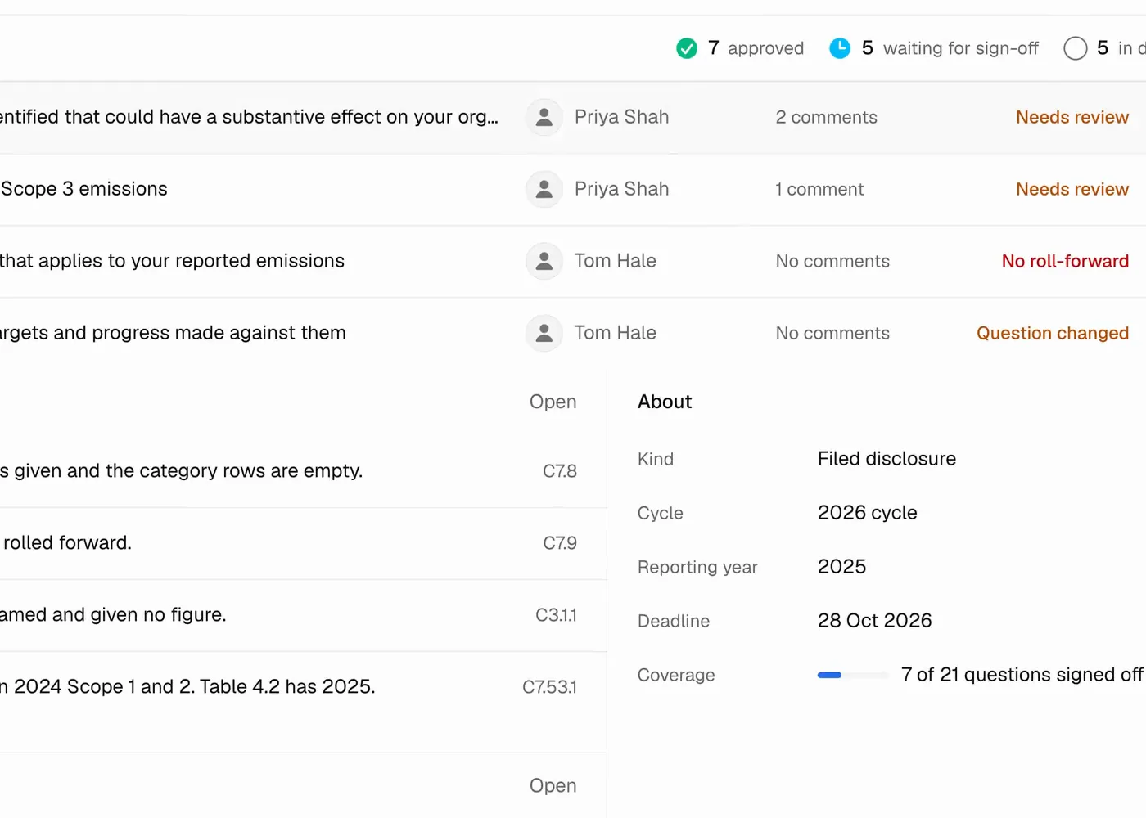Click the coverage progress bar

(853, 675)
